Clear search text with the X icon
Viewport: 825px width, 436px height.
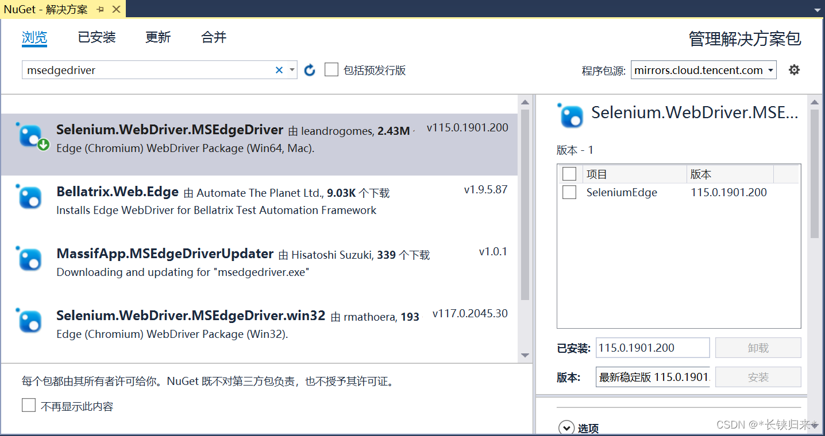click(279, 70)
